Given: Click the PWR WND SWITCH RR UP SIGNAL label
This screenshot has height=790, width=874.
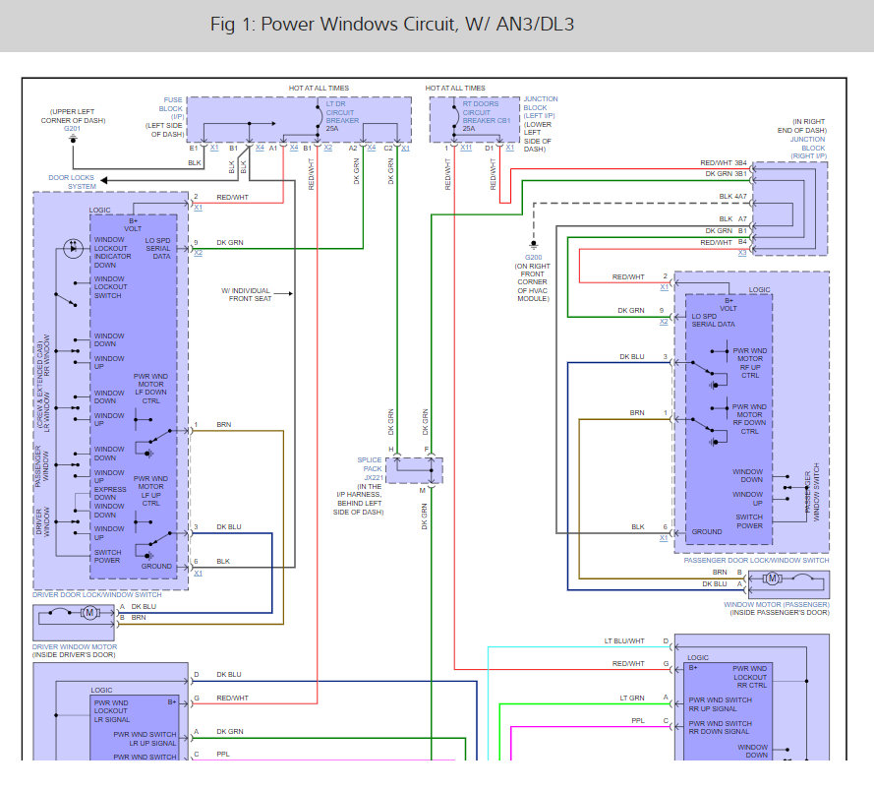Looking at the screenshot, I should (721, 704).
